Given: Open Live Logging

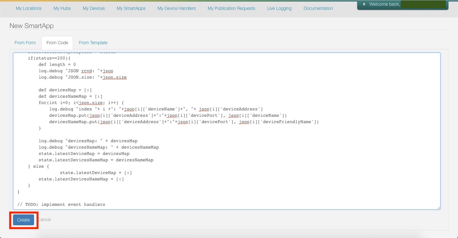Looking at the screenshot, I should [279, 8].
